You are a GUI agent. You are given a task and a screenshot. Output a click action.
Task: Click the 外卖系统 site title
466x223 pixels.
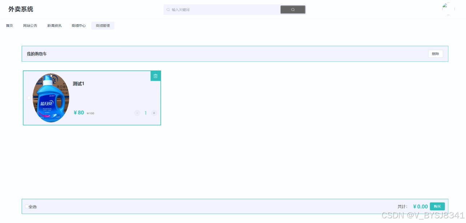(x=21, y=9)
